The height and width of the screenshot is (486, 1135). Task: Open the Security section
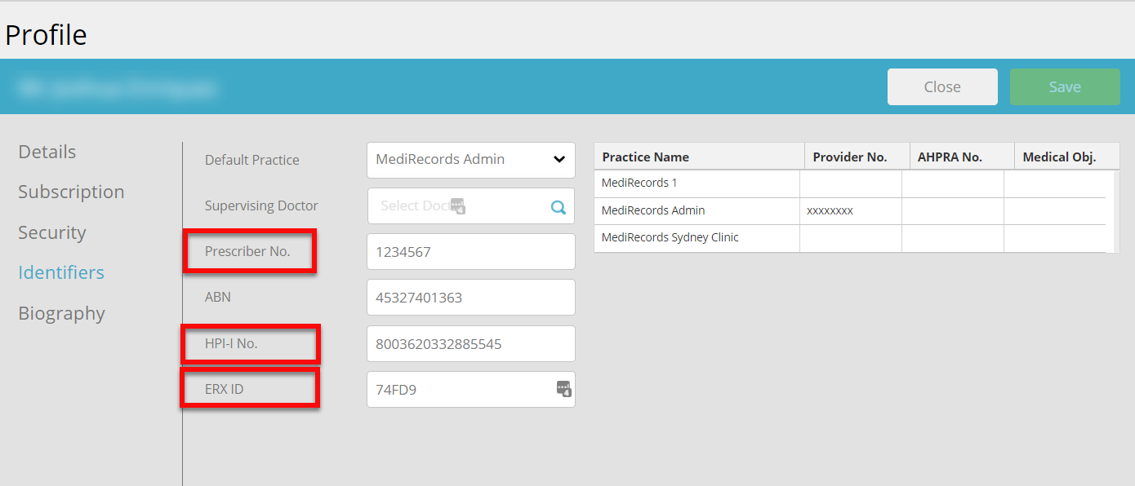52,232
